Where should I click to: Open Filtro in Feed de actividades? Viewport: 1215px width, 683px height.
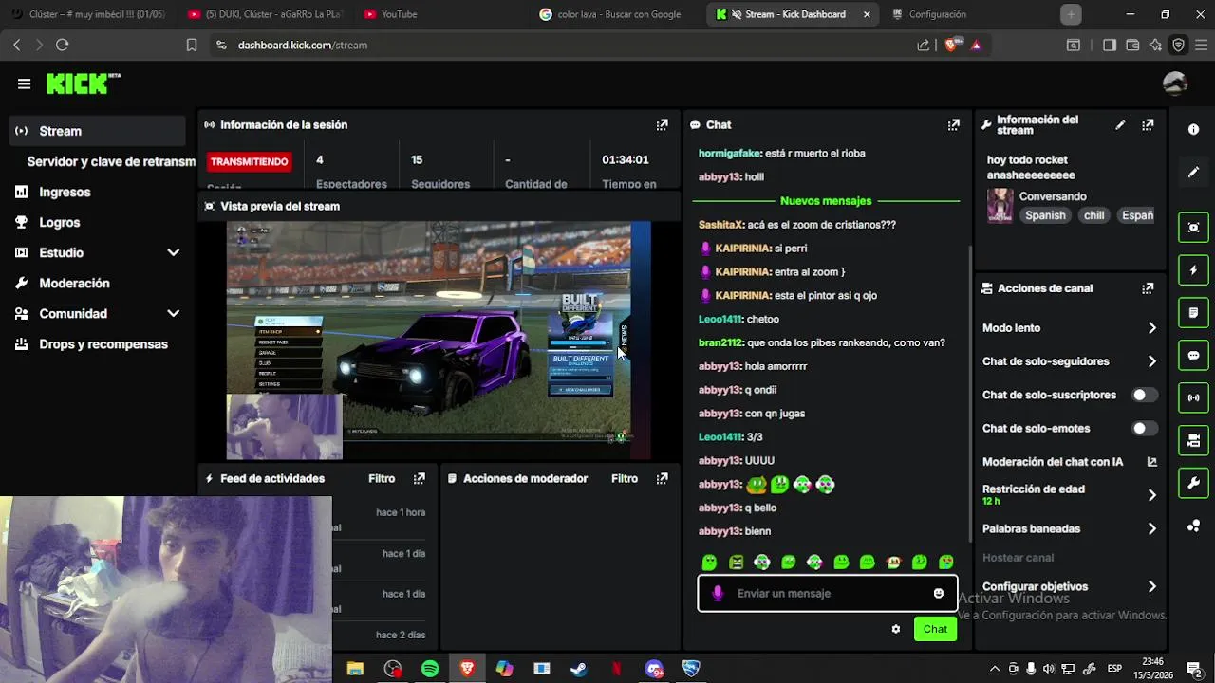click(x=382, y=478)
